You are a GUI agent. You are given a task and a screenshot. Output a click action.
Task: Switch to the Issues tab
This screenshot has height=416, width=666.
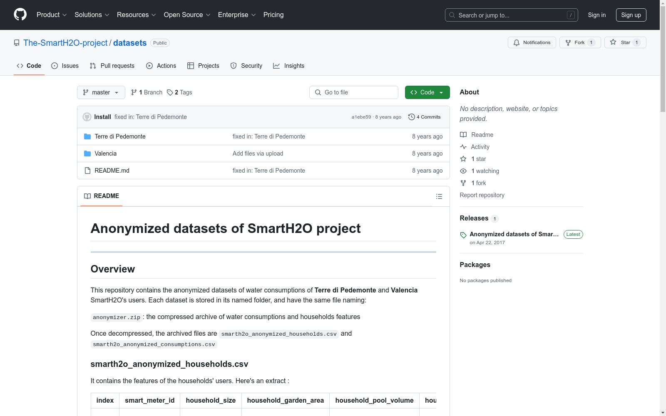coord(65,66)
